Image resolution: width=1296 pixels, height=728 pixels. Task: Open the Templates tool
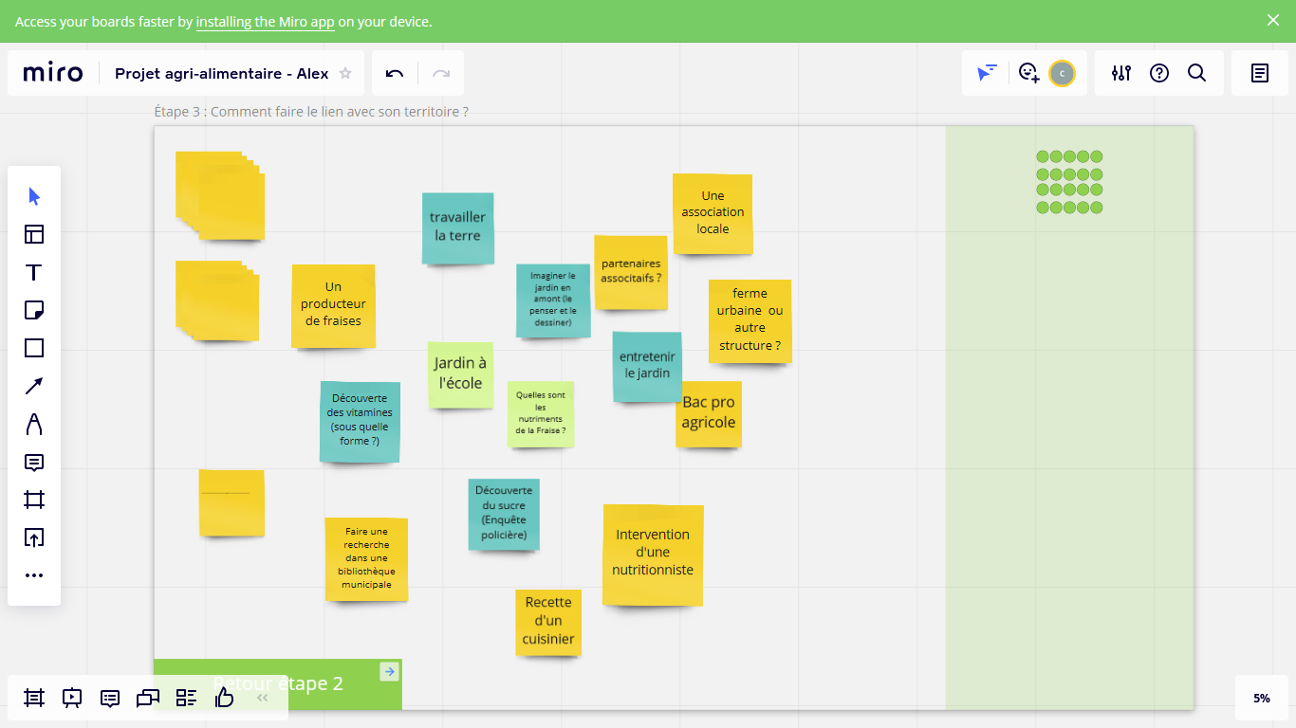(x=34, y=234)
